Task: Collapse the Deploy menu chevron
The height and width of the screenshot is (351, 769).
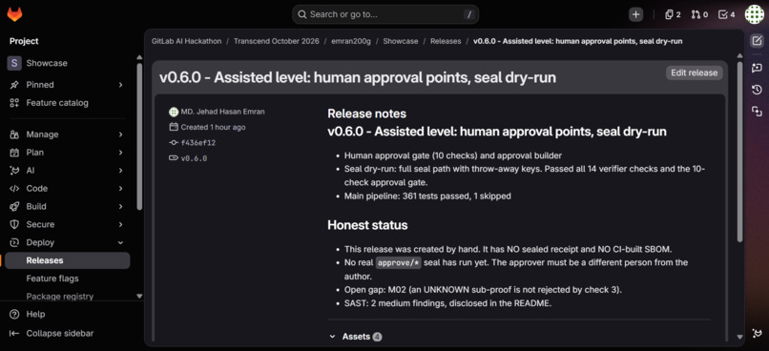Action: [x=120, y=242]
